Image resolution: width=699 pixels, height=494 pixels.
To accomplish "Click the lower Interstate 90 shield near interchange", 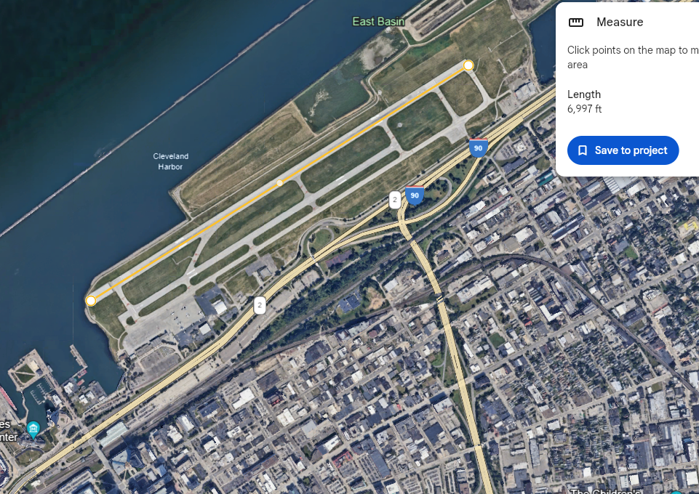I will (415, 195).
